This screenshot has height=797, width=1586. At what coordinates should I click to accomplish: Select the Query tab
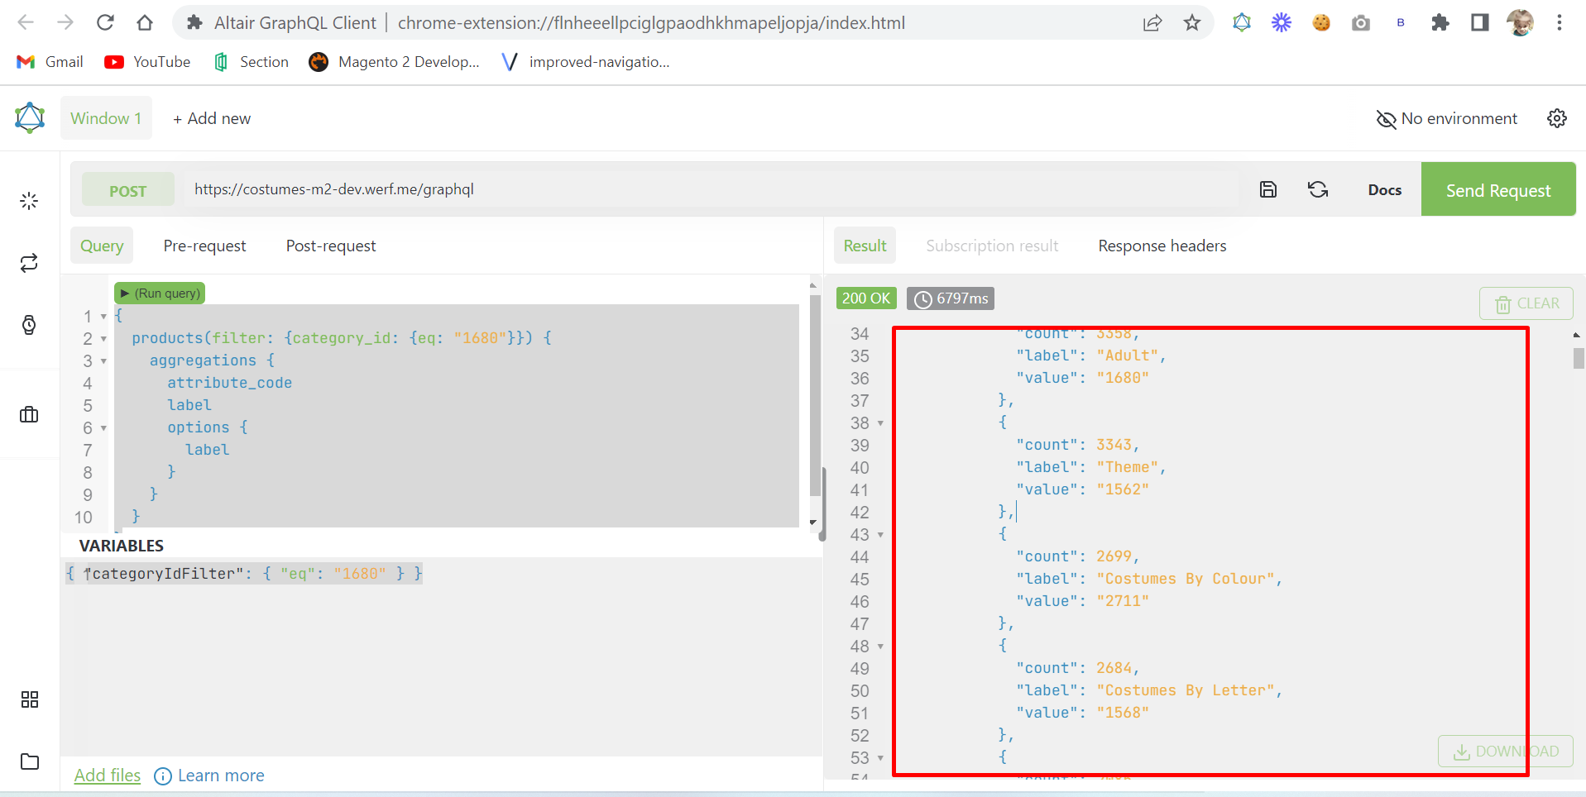coord(102,246)
